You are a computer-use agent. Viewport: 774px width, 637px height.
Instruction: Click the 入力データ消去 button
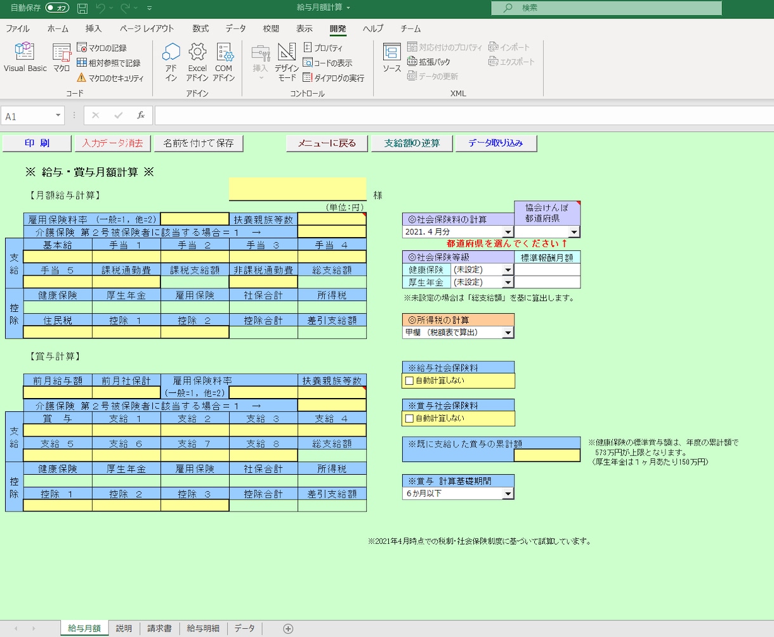point(113,143)
